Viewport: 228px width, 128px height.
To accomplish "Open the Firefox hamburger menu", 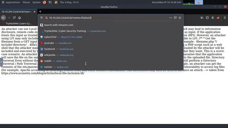I will 225,18.
